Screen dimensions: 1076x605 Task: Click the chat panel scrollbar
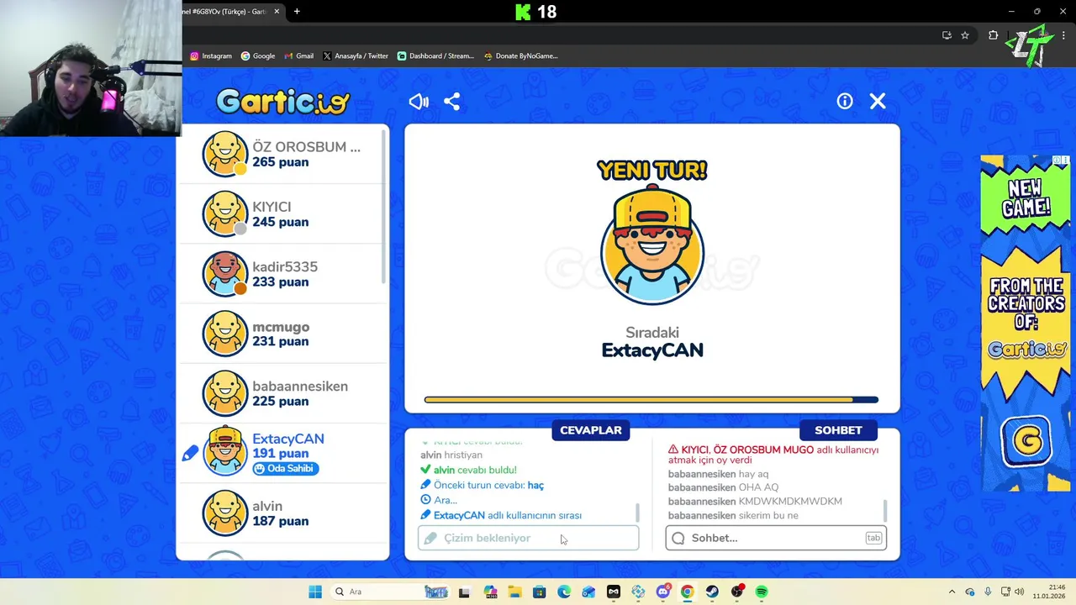click(x=885, y=509)
